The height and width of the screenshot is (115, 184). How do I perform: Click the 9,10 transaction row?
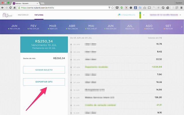116,112
